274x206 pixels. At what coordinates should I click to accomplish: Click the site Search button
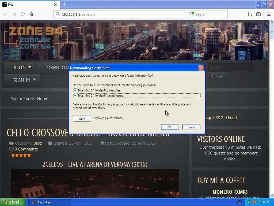pos(217,77)
